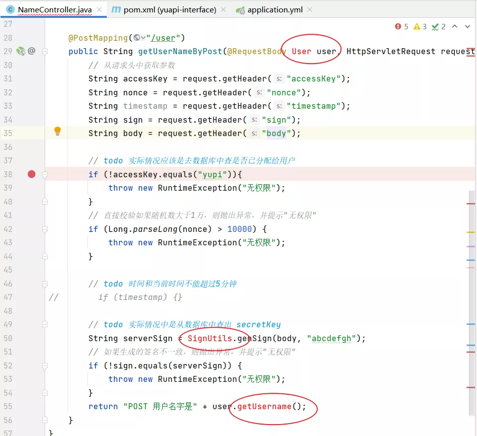
Task: Collapse the nonce if block on line 42
Action: click(x=45, y=229)
